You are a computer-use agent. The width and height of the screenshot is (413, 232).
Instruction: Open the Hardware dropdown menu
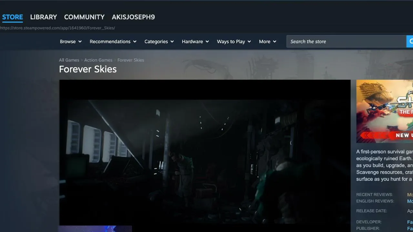click(x=195, y=42)
